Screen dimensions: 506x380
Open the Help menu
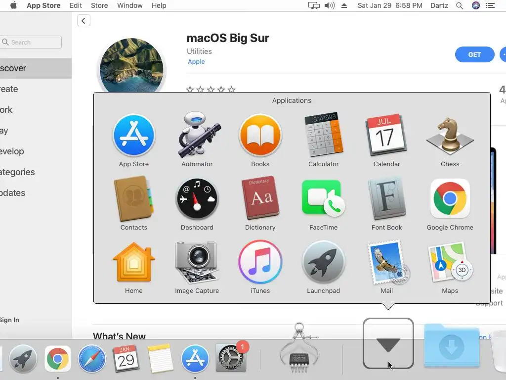tap(159, 5)
